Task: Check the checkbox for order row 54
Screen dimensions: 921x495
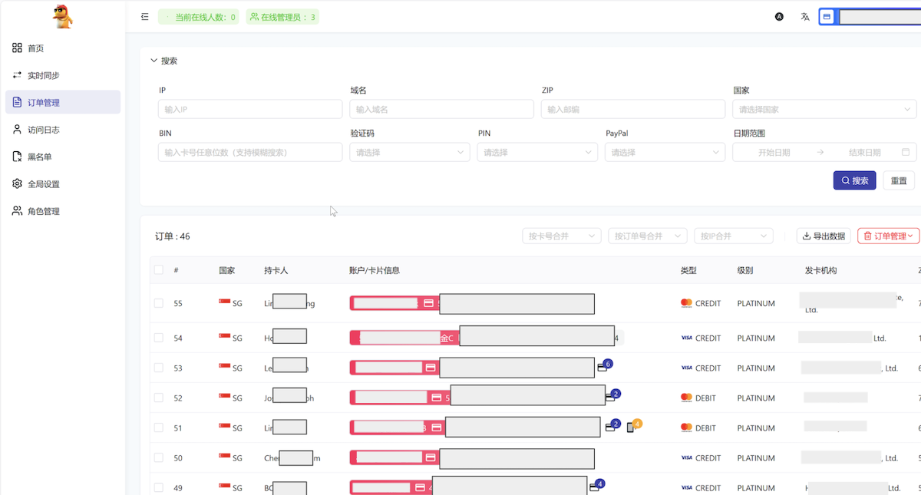Action: pos(158,338)
